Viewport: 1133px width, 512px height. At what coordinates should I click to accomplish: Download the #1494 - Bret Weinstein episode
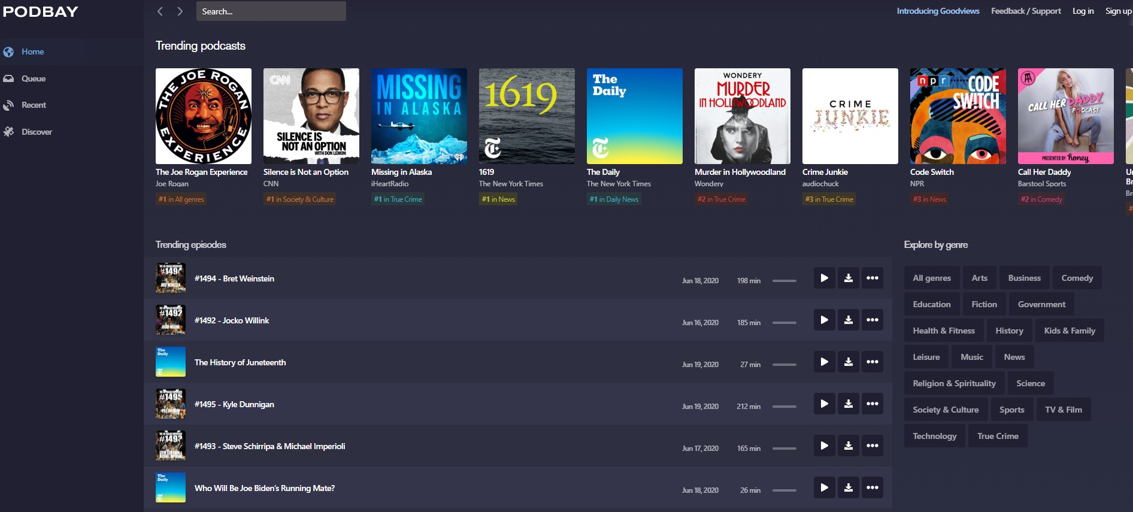coord(848,278)
